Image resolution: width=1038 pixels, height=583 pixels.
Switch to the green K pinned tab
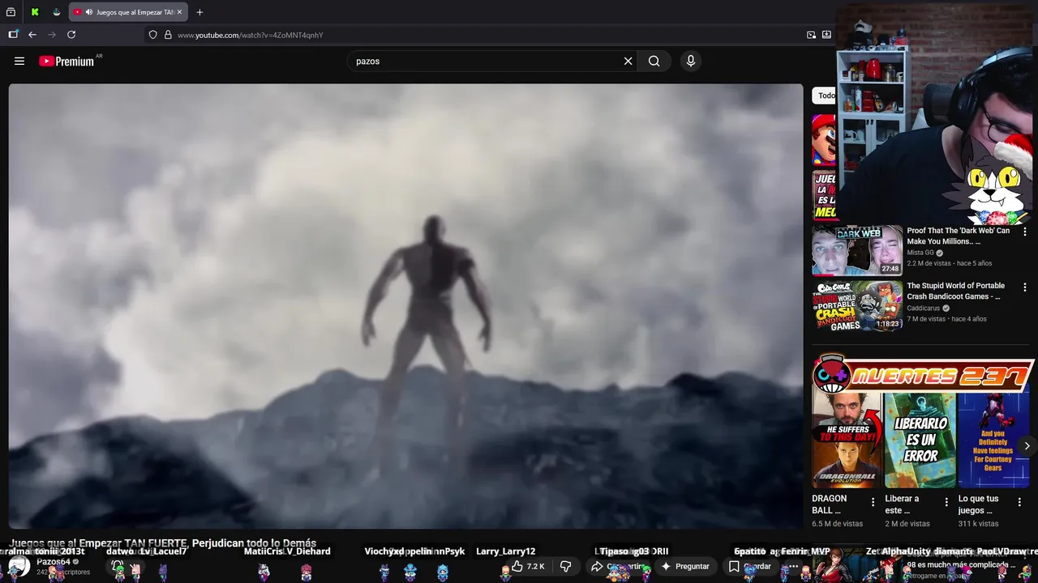35,12
